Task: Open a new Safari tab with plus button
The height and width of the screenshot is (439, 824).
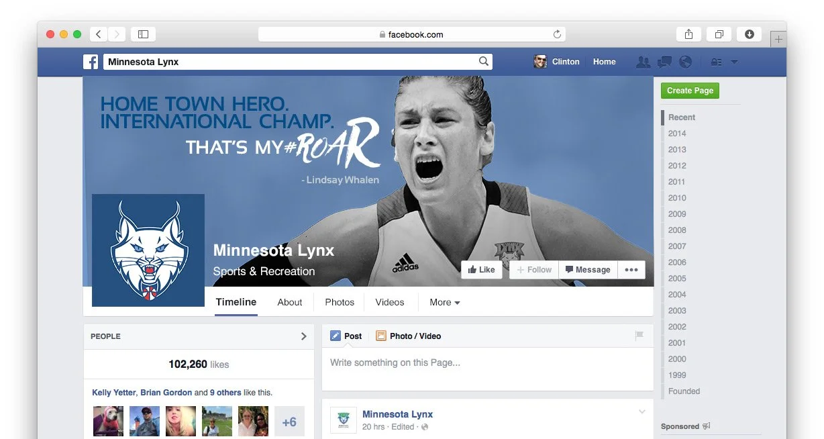Action: 778,40
